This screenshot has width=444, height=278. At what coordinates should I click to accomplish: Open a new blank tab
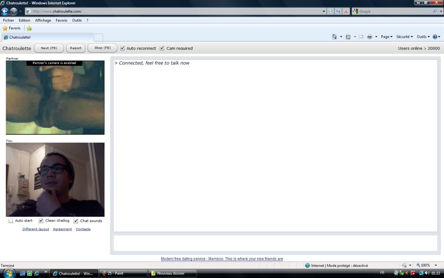pos(98,37)
